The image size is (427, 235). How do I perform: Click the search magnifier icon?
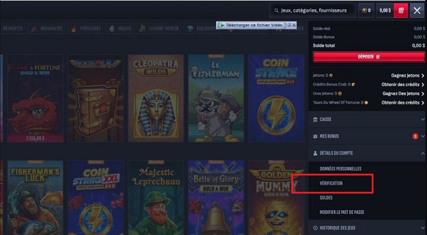277,10
